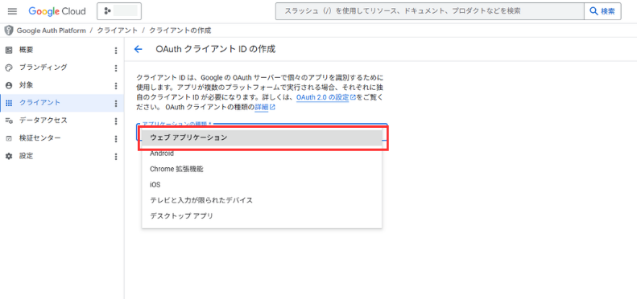Click the back arrow next to OAuth title
This screenshot has height=299, width=637.
click(139, 50)
